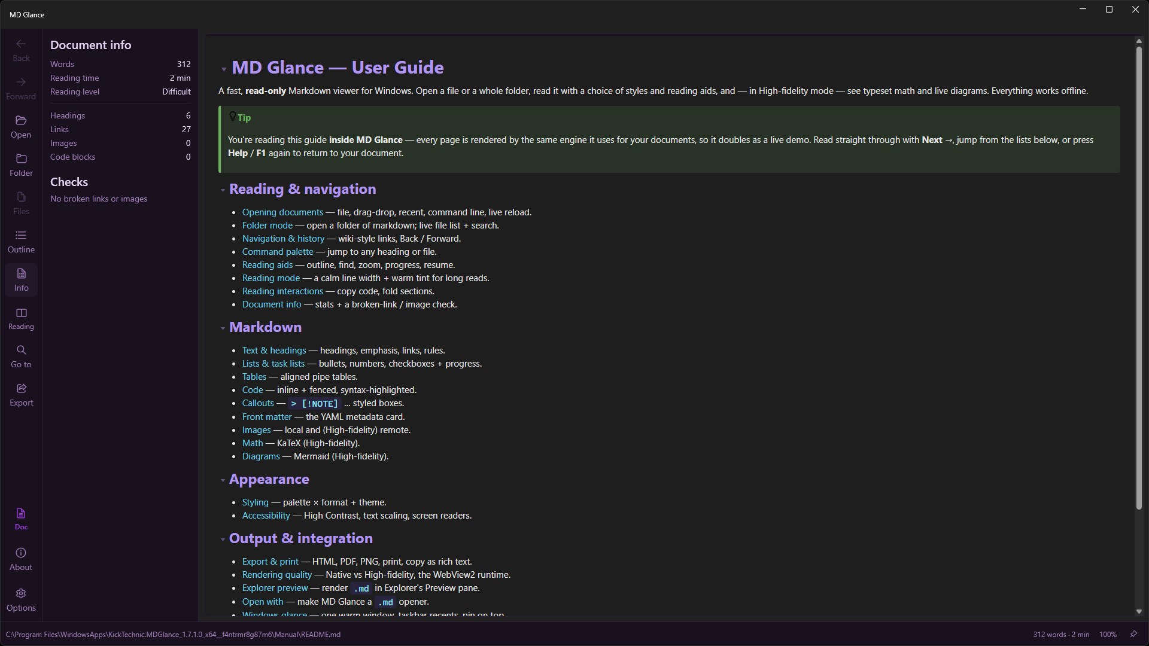The width and height of the screenshot is (1149, 646).
Task: Go back using the Back arrow
Action: click(21, 50)
